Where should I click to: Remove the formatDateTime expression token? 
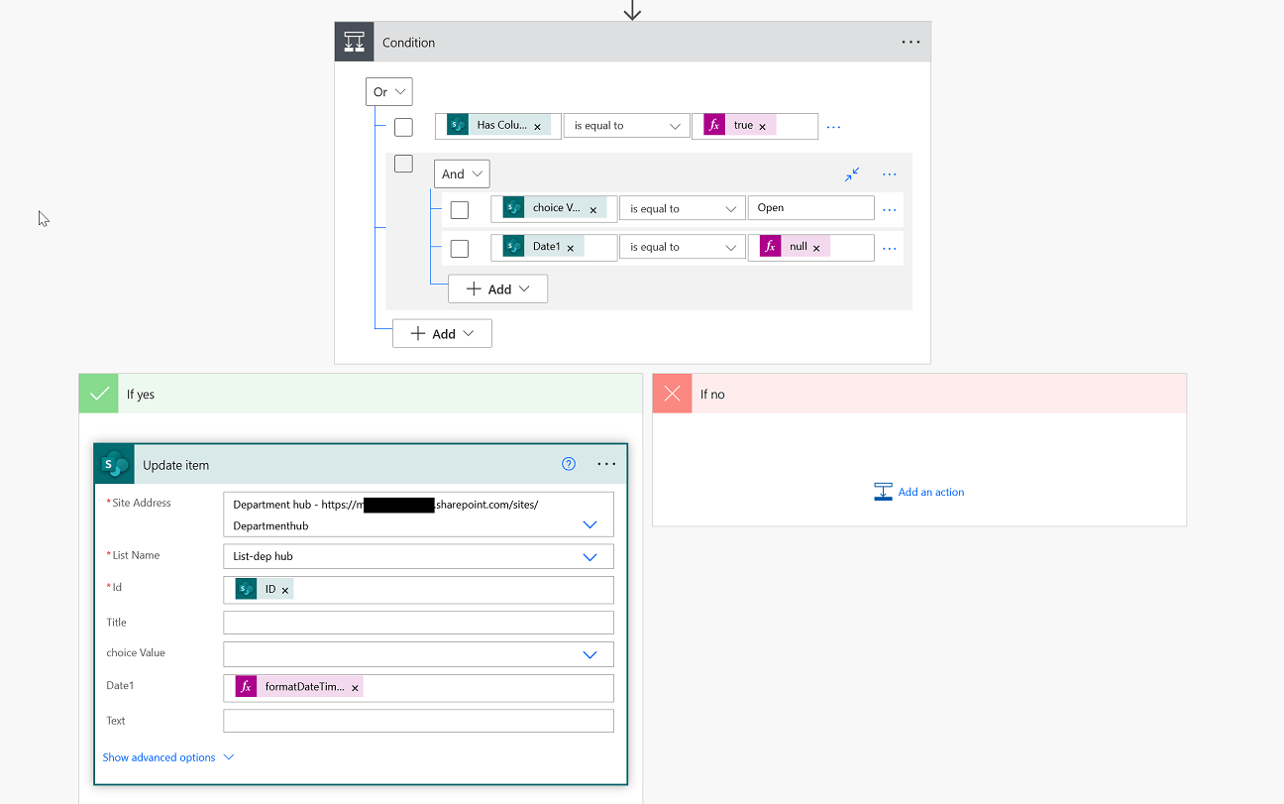355,688
